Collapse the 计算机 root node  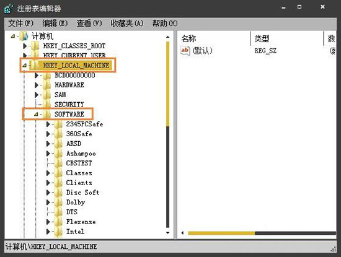(13, 36)
